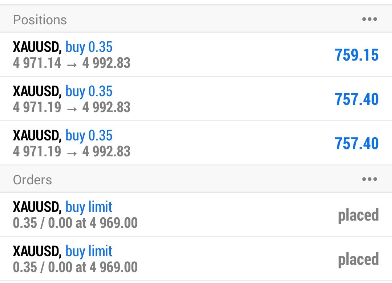Tap the third position's 757.40 profit
Image resolution: width=392 pixels, height=283 pixels.
point(357,144)
